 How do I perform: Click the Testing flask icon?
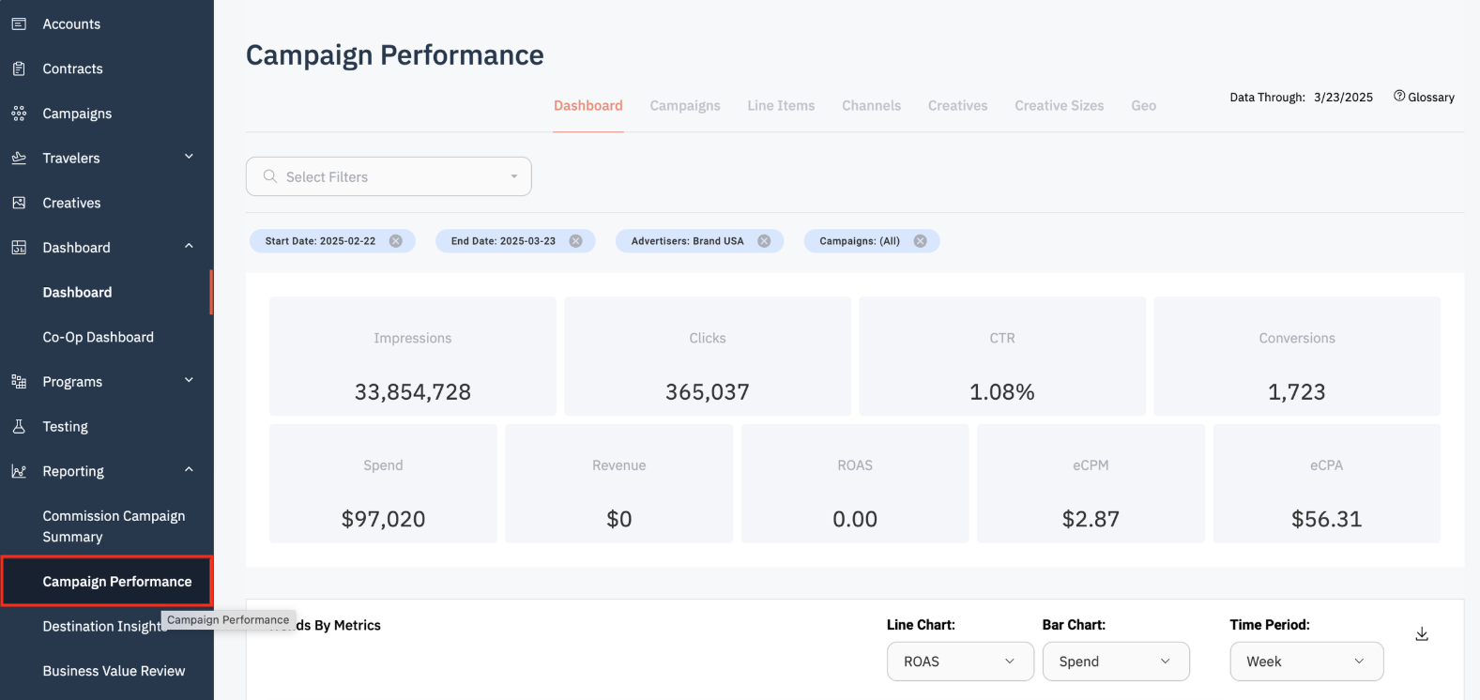point(19,426)
